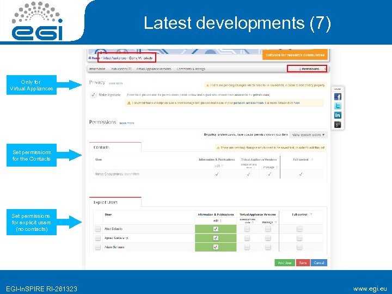Image resolution: width=392 pixels, height=294 pixels.
Task: Click the Add User button
Action: click(x=285, y=263)
